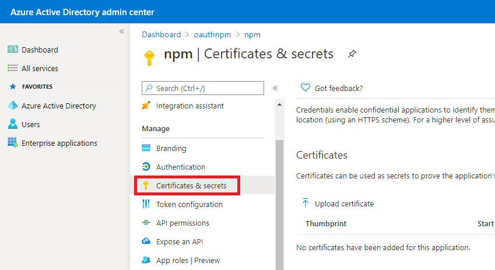Click the Integration assistant rocket icon
This screenshot has width=495, height=270.
pos(146,106)
